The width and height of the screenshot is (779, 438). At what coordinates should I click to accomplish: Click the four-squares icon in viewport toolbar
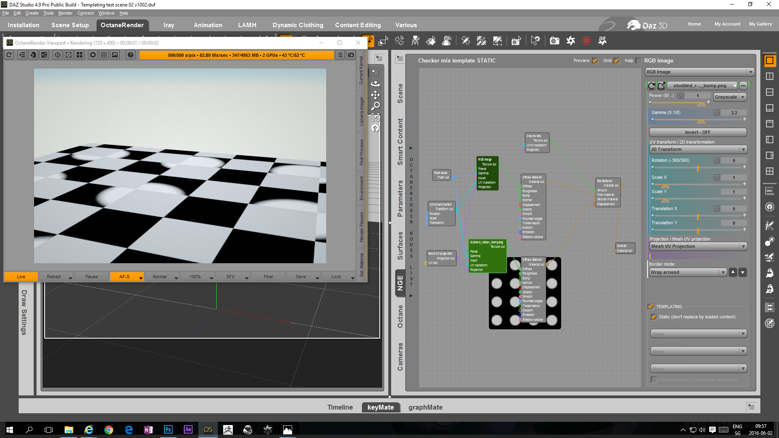click(80, 55)
